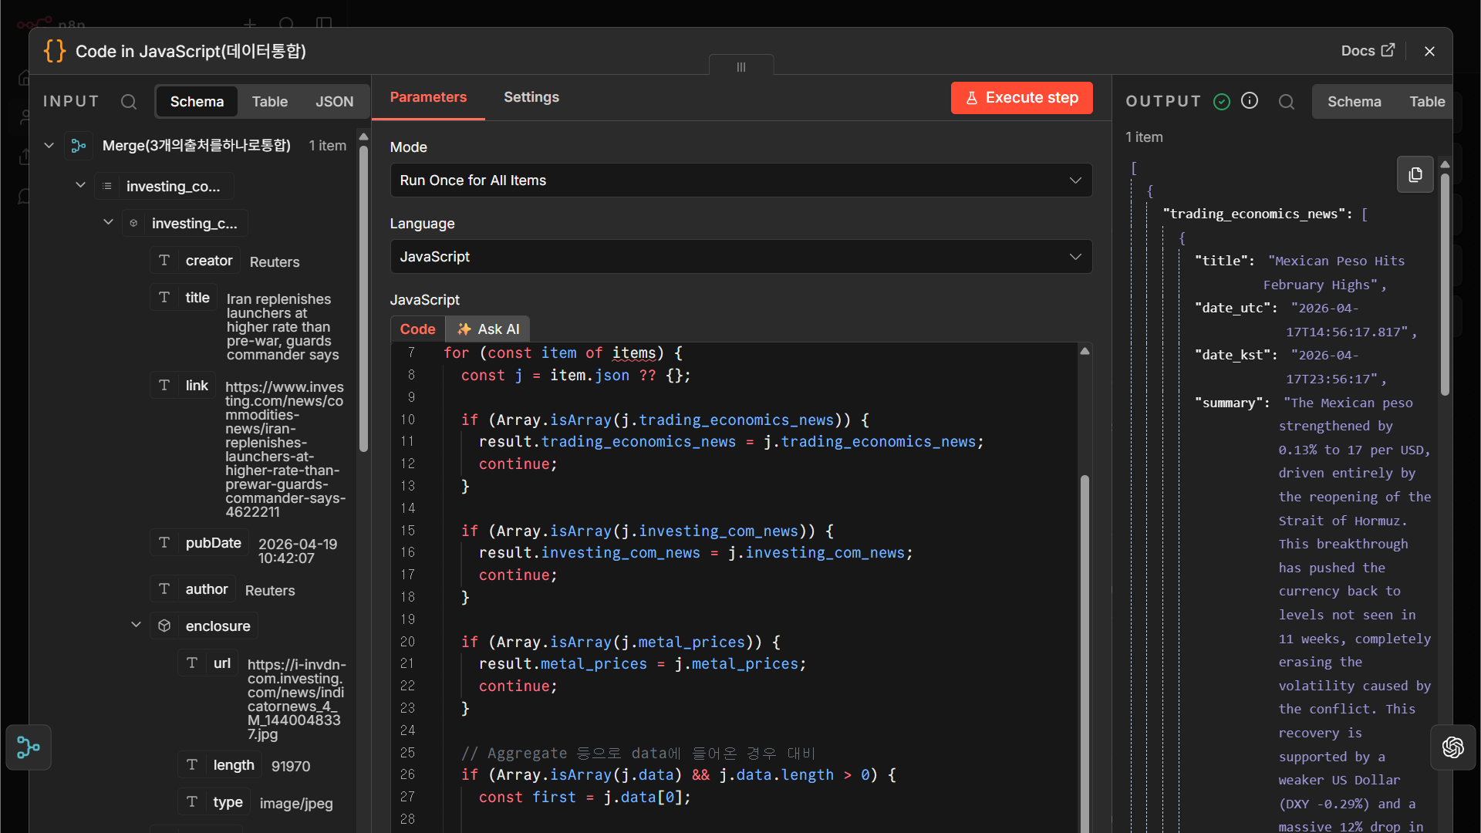This screenshot has height=833, width=1481.
Task: Click the line 26 'j.data.length' code
Action: pyautogui.click(x=776, y=775)
